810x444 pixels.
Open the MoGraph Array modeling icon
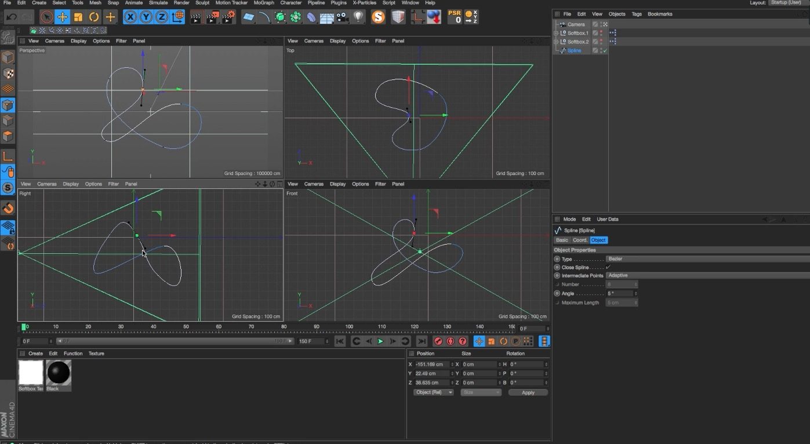click(296, 17)
